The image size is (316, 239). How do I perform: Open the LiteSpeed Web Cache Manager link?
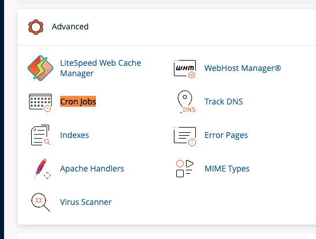101,68
